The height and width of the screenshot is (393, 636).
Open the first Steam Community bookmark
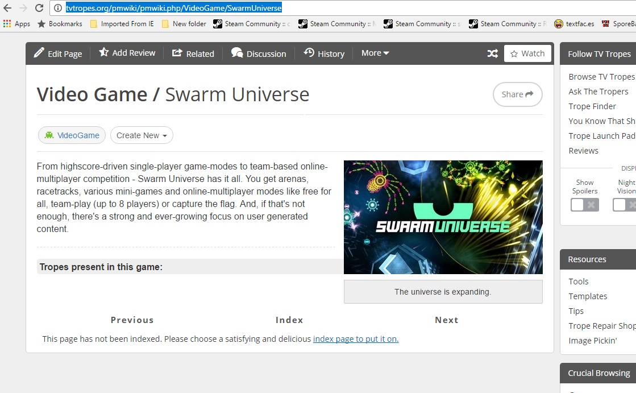(252, 23)
